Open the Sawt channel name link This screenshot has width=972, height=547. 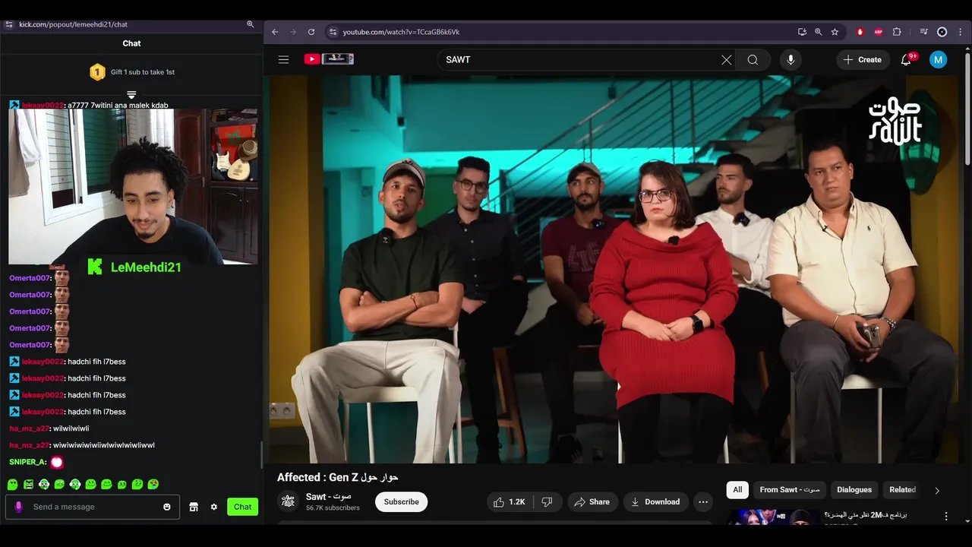coord(328,497)
